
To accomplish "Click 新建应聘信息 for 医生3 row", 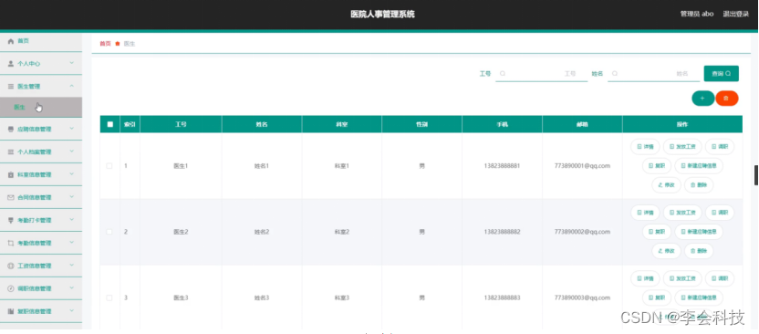I will click(x=699, y=297).
